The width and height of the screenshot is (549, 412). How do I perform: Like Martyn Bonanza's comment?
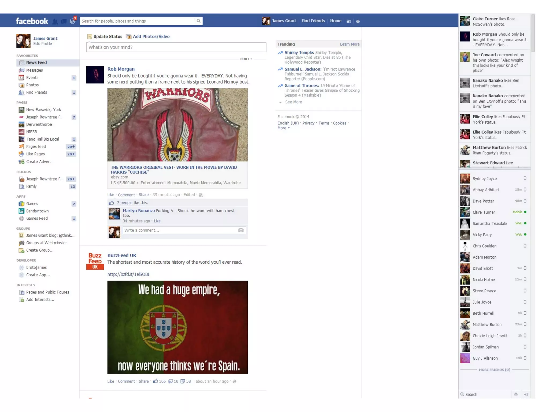(x=157, y=221)
